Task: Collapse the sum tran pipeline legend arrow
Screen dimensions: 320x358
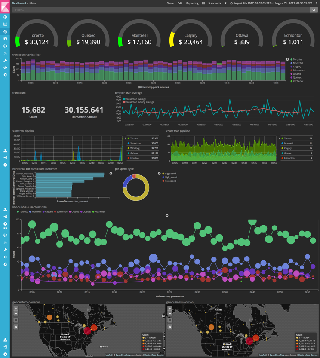Action: pos(125,138)
